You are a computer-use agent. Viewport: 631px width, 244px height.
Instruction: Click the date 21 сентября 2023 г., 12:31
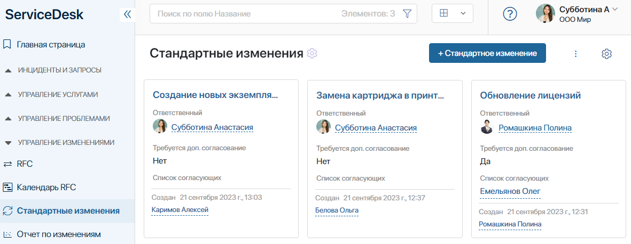[547, 212]
